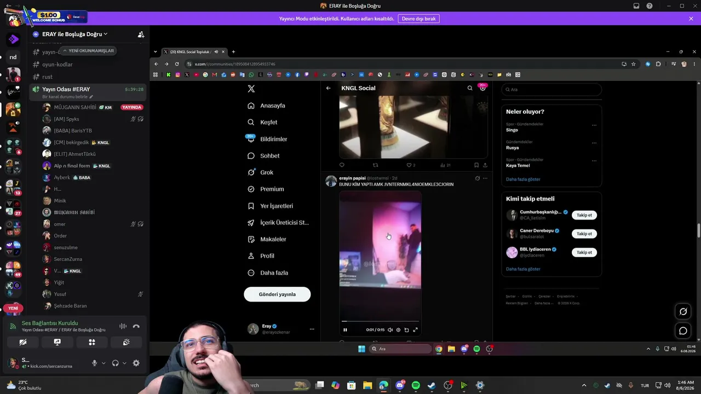701x394 pixels.
Task: Open the noise suppression waveform icon
Action: (123, 326)
